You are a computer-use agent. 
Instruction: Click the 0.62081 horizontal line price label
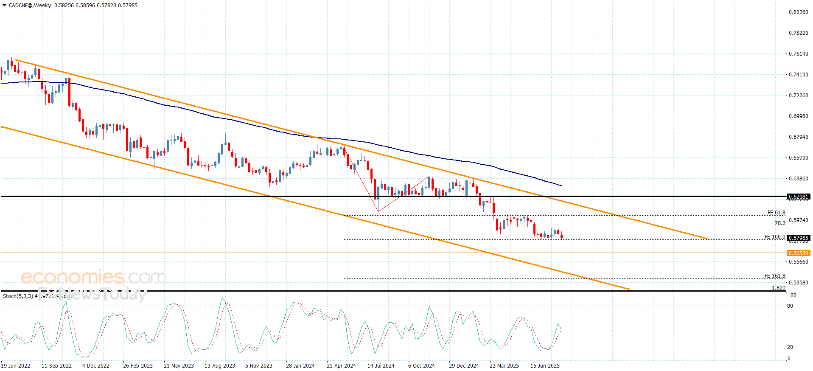click(x=798, y=197)
